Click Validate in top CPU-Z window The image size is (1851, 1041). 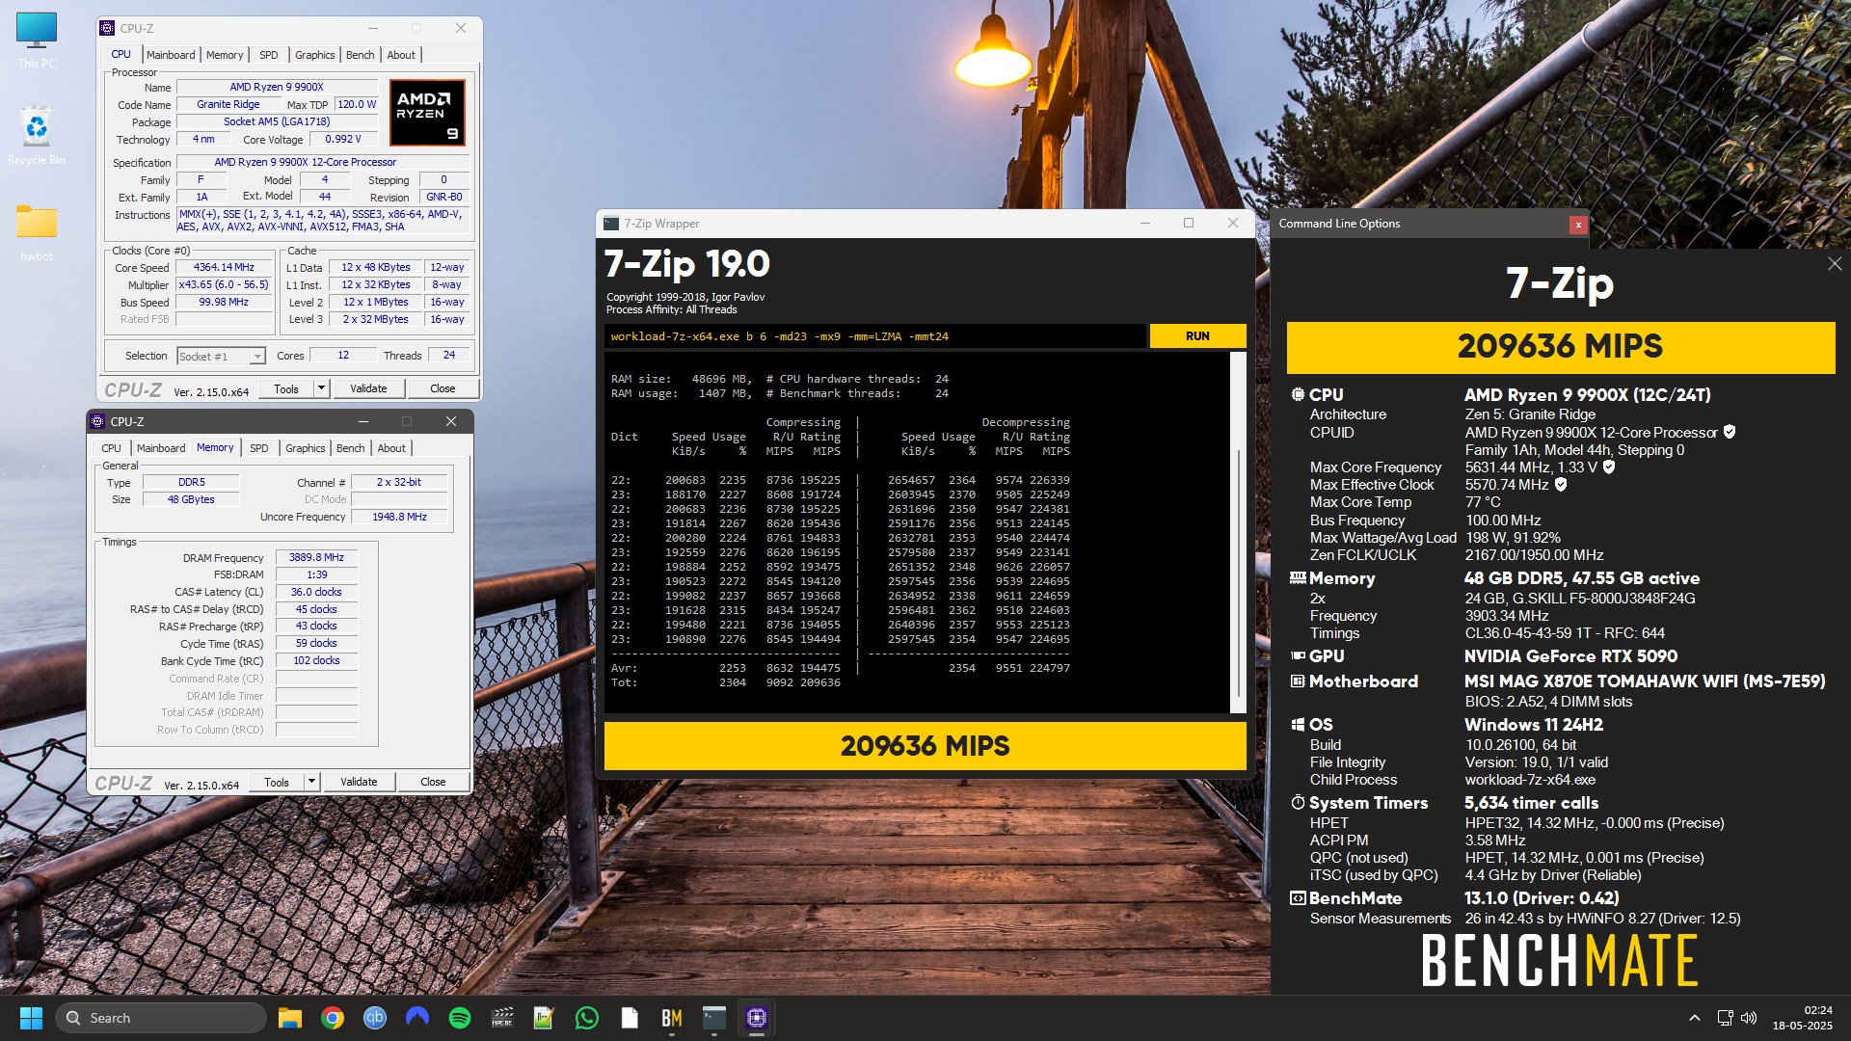pyautogui.click(x=368, y=388)
